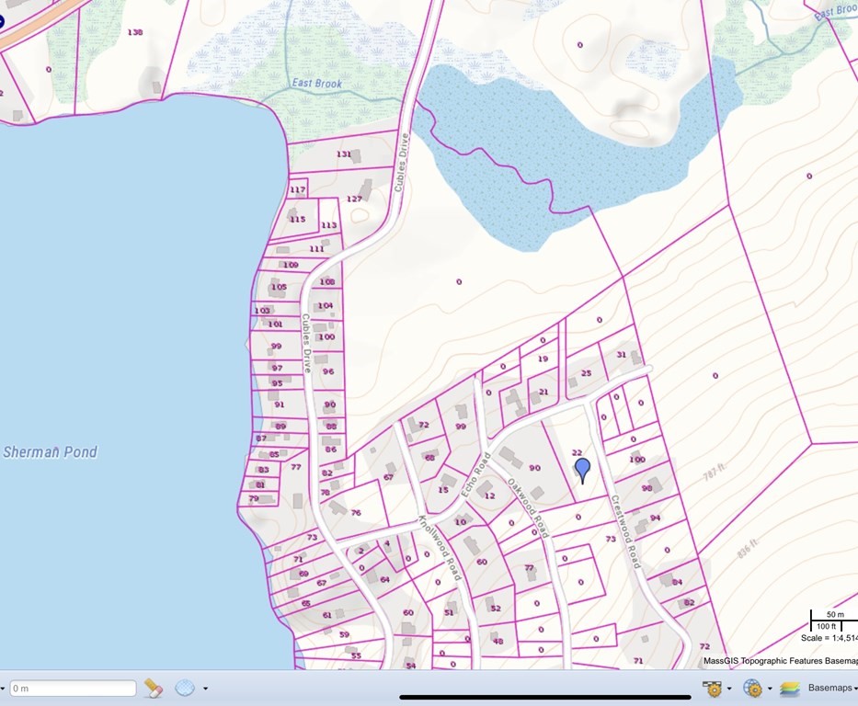Click the stacked layers Basemaps icon
The width and height of the screenshot is (858, 706).
click(789, 688)
